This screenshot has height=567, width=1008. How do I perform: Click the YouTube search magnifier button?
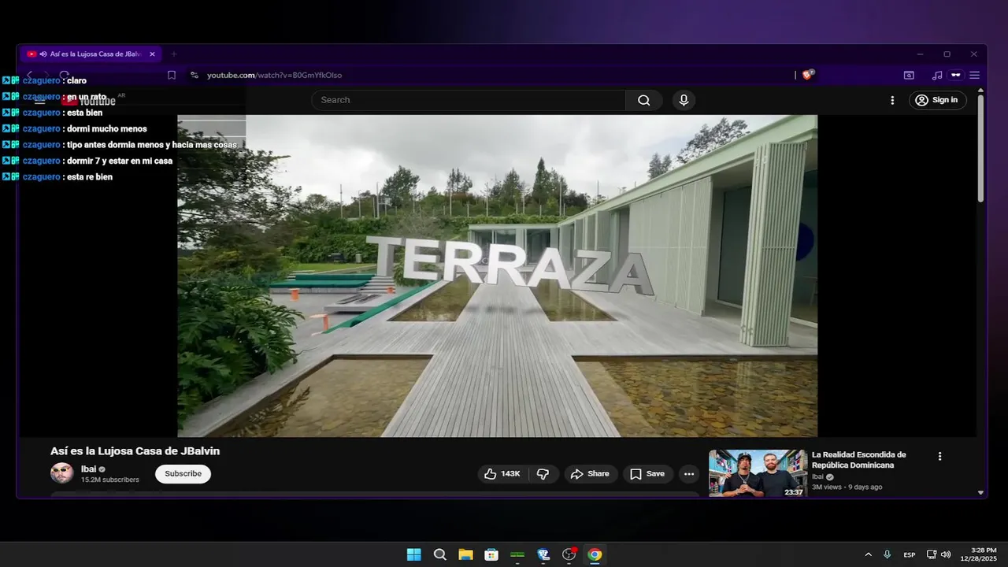coord(644,100)
